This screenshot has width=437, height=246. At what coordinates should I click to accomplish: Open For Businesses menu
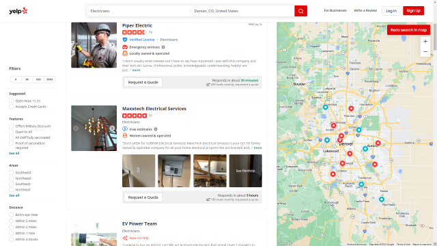pyautogui.click(x=335, y=11)
